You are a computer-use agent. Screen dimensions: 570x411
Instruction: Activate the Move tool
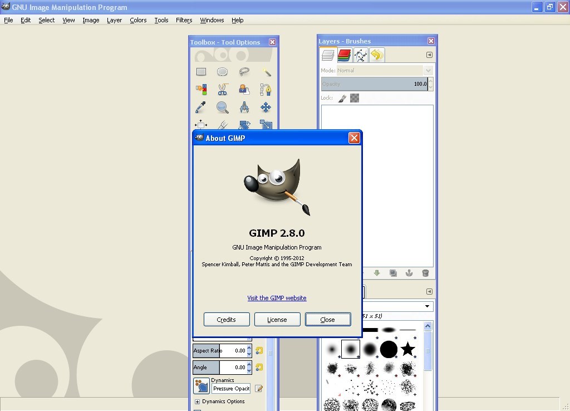point(266,107)
